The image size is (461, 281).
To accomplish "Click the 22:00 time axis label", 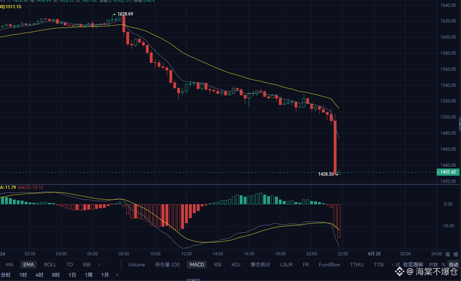I will pyautogui.click(x=343, y=254).
